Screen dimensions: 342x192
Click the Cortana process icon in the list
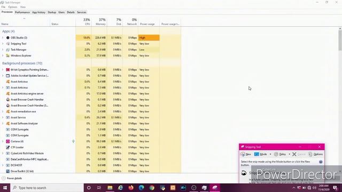(8, 141)
